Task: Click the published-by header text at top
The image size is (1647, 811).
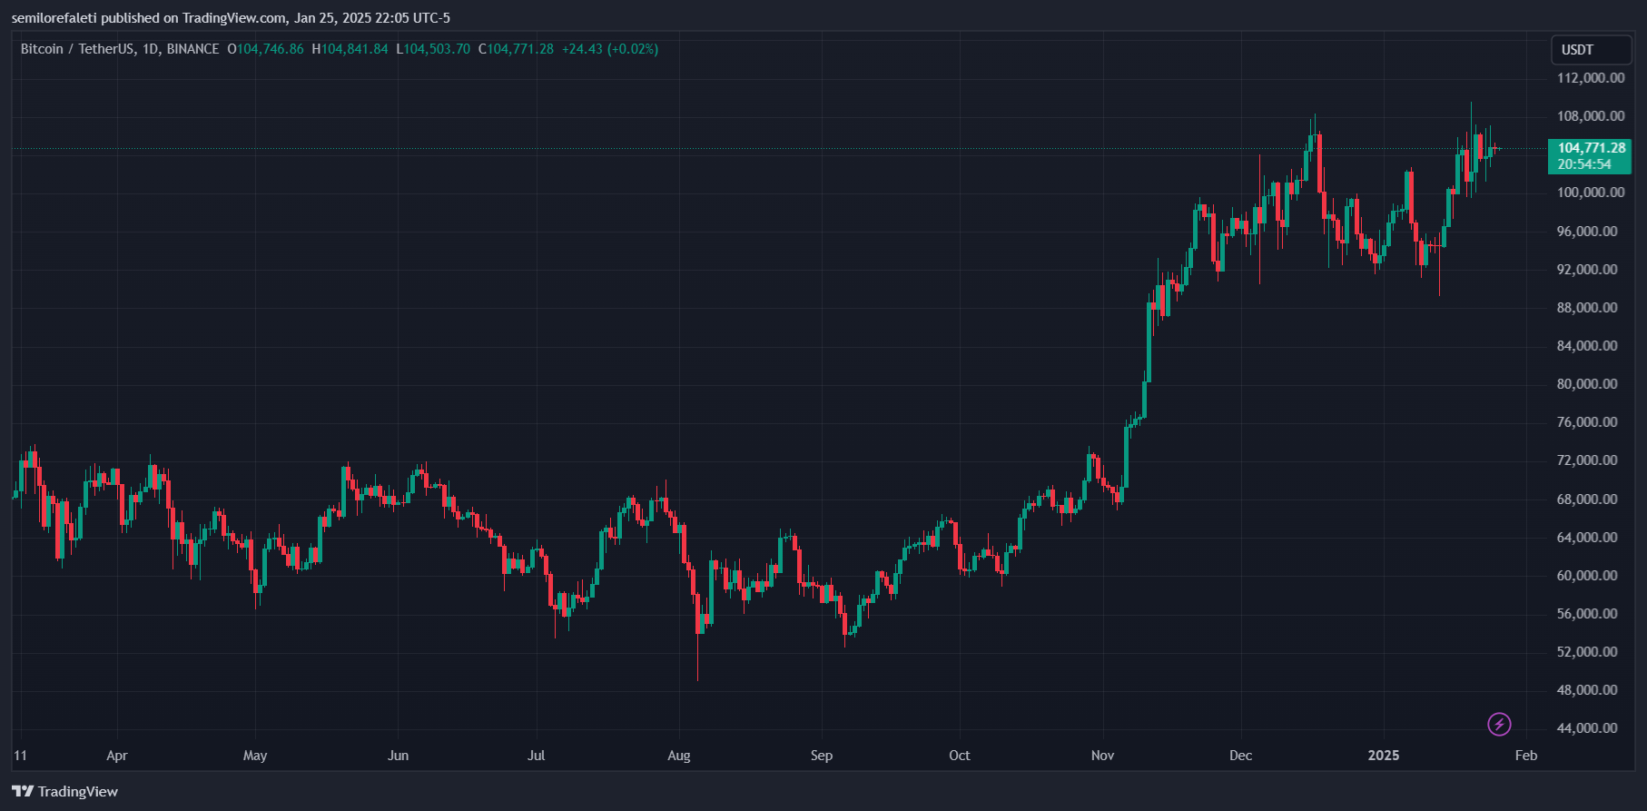Action: [231, 18]
